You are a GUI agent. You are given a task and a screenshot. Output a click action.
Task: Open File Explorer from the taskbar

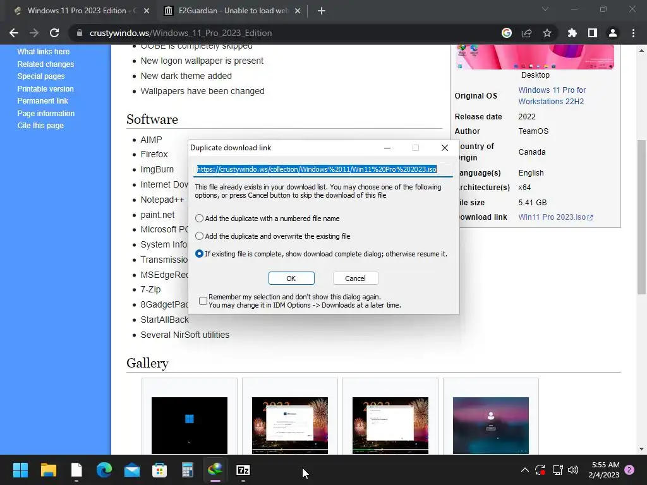(48, 470)
